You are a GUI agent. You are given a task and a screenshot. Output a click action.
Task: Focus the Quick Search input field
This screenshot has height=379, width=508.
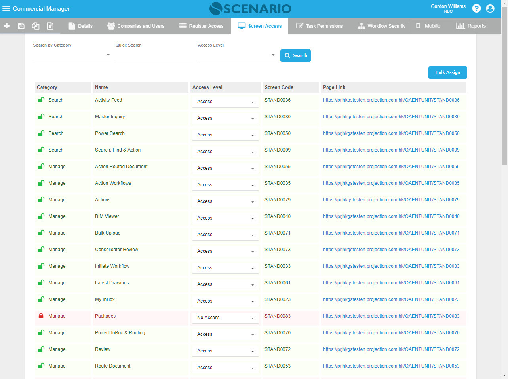tap(154, 55)
